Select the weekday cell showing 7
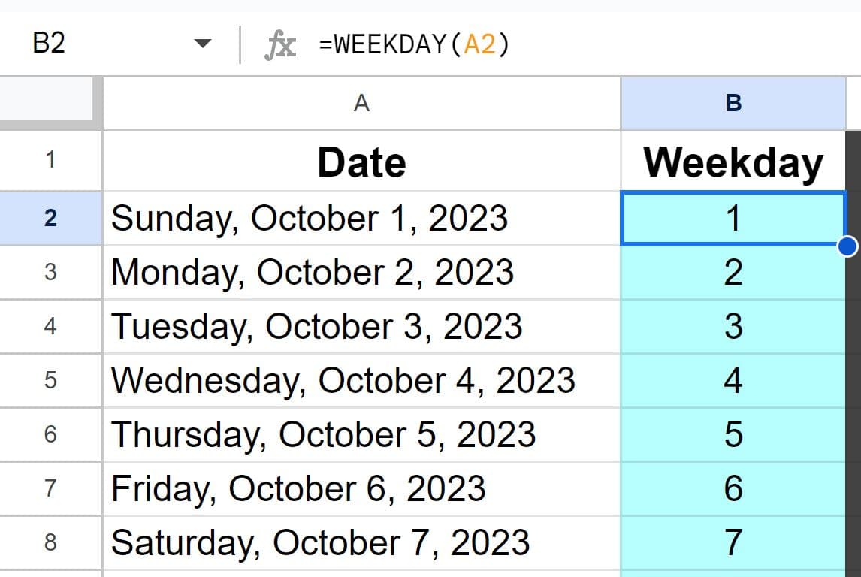 [733, 542]
